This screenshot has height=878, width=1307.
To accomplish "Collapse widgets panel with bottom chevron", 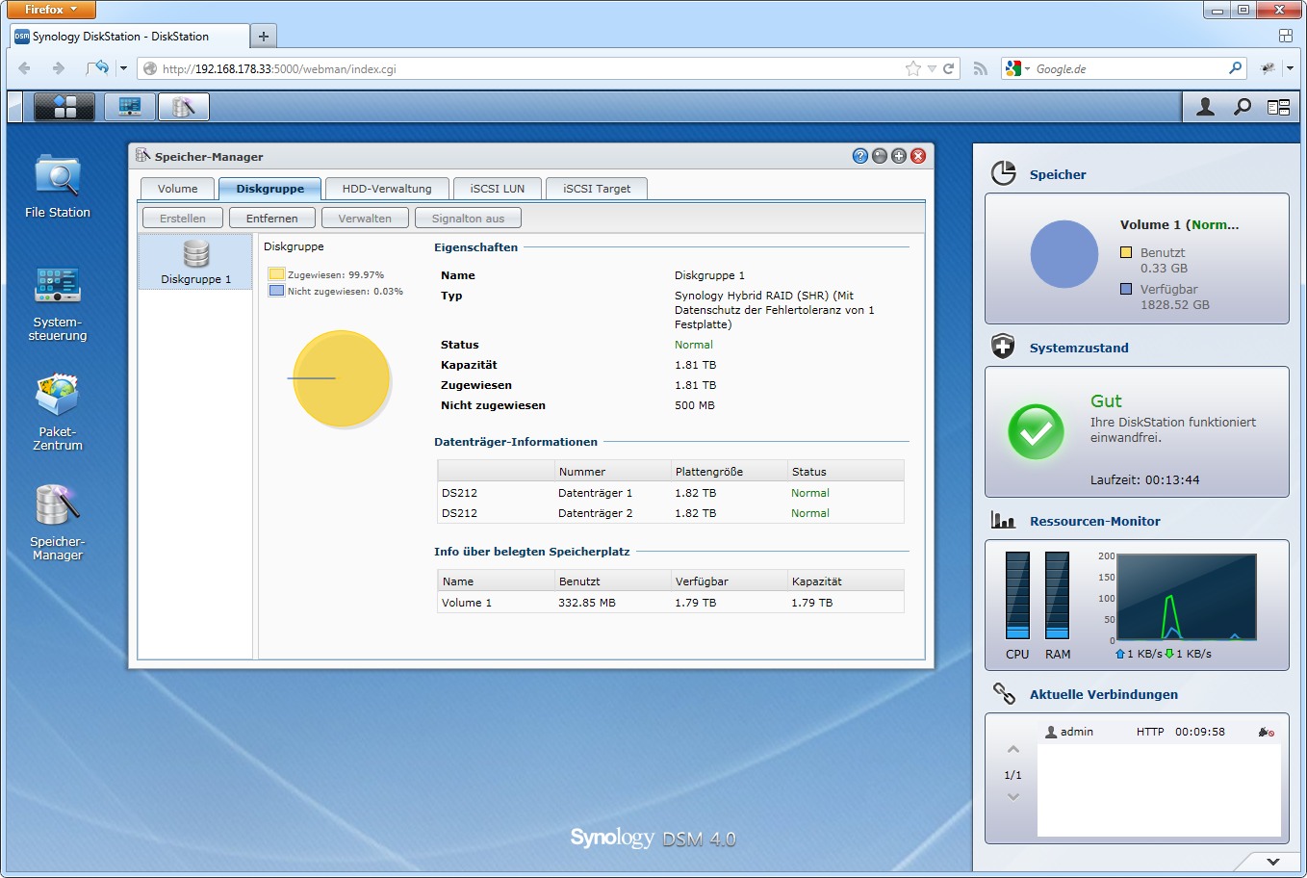I will (x=1272, y=862).
